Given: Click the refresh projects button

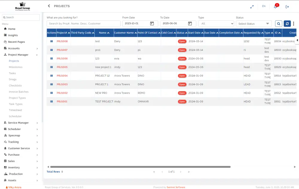Looking at the screenshot, I should pyautogui.click(x=287, y=24).
